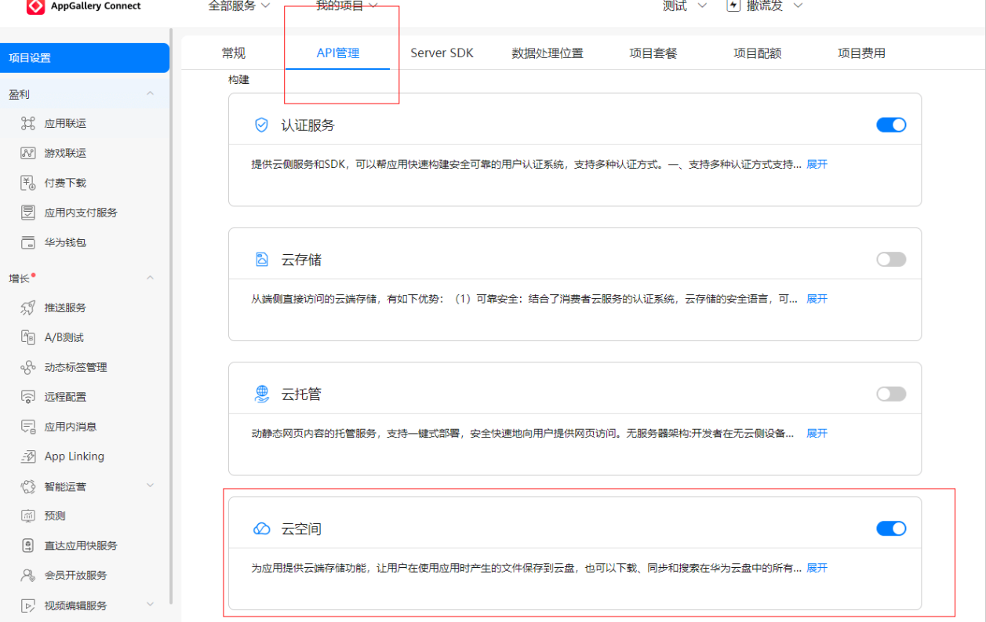Click the App Linking sidebar icon
The height and width of the screenshot is (622, 986).
28,456
